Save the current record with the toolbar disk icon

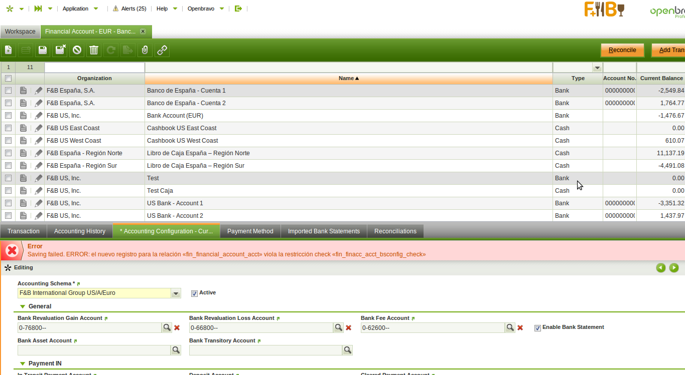pyautogui.click(x=43, y=50)
